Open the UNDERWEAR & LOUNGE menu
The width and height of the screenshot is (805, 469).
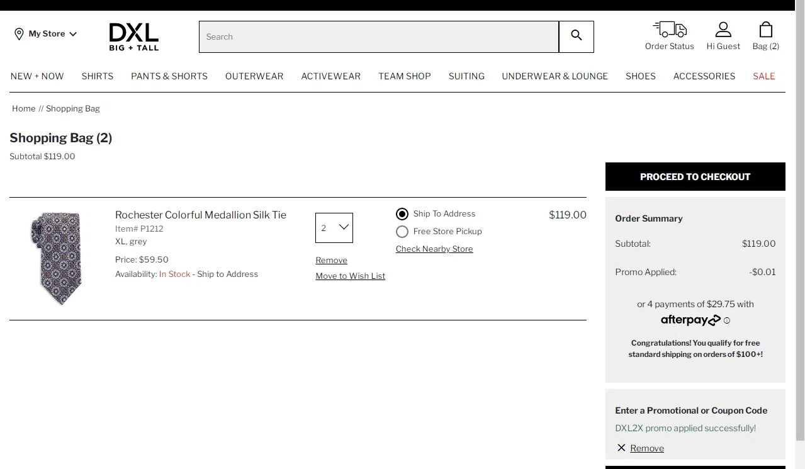coord(555,76)
